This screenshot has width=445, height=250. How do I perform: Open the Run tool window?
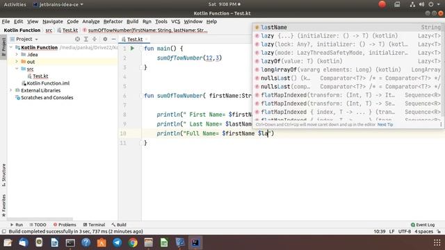coord(17,225)
